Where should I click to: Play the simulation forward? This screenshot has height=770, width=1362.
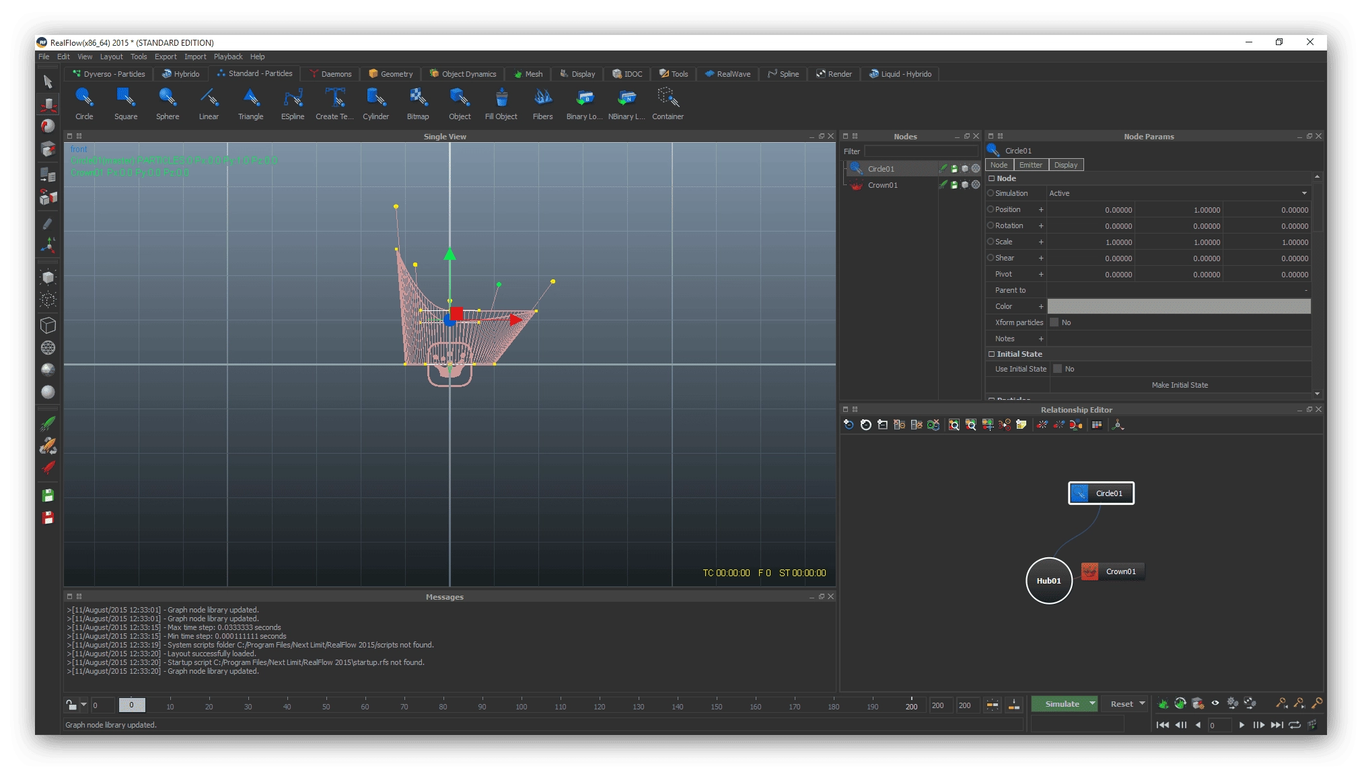click(x=1242, y=725)
